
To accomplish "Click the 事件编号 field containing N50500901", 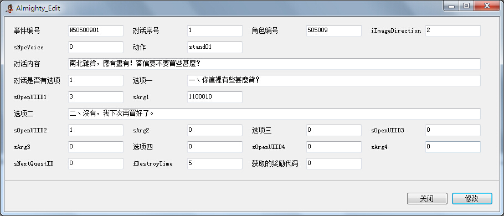I will (x=96, y=30).
